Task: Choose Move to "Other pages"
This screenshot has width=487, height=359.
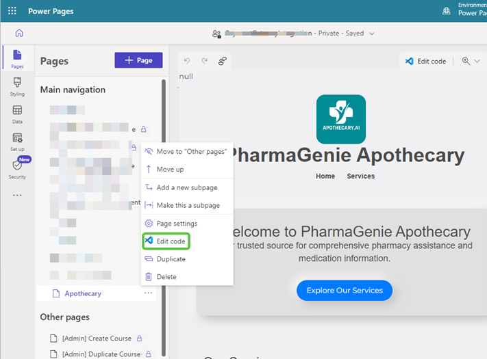Action: point(187,152)
